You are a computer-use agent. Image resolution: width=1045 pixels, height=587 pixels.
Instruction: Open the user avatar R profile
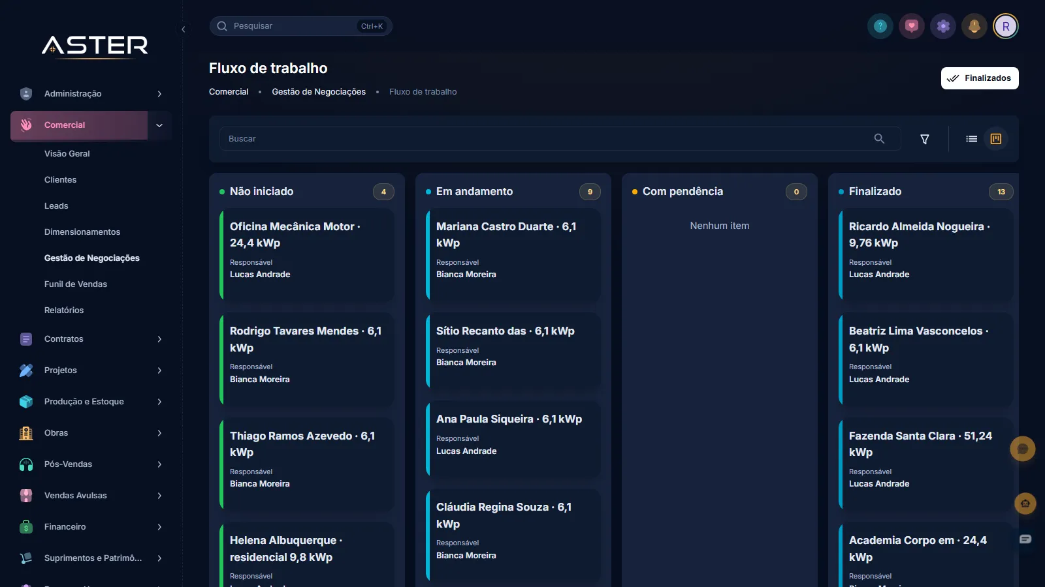click(1006, 26)
